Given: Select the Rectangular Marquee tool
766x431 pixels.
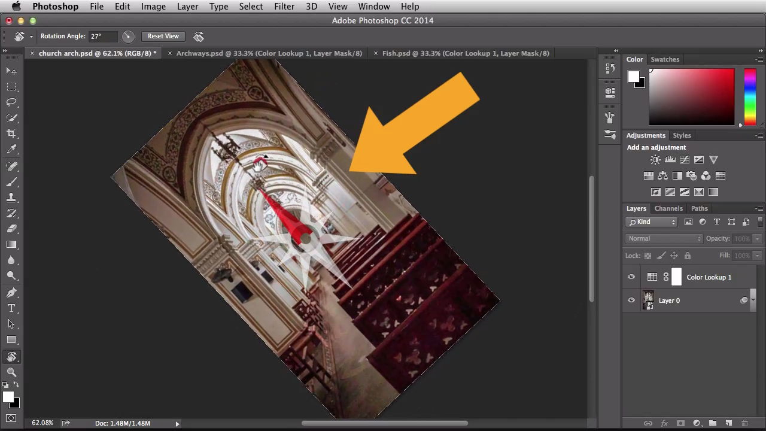Looking at the screenshot, I should pyautogui.click(x=11, y=87).
